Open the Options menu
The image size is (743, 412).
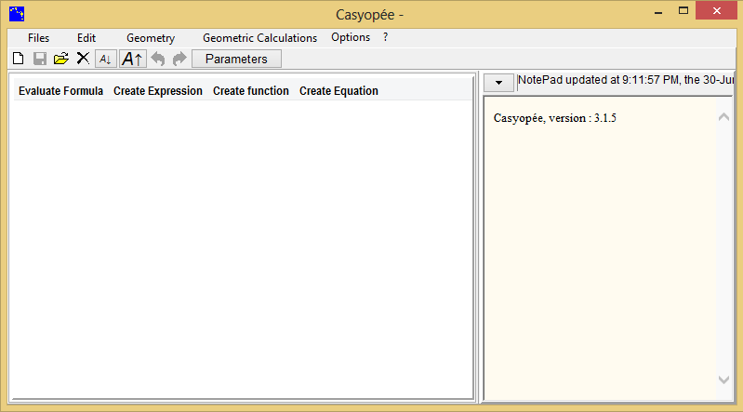(351, 37)
